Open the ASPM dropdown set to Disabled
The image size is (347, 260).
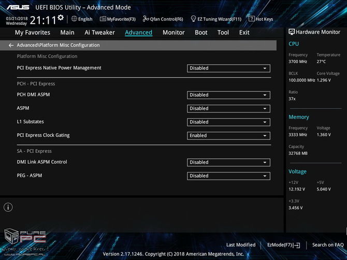[228, 109]
